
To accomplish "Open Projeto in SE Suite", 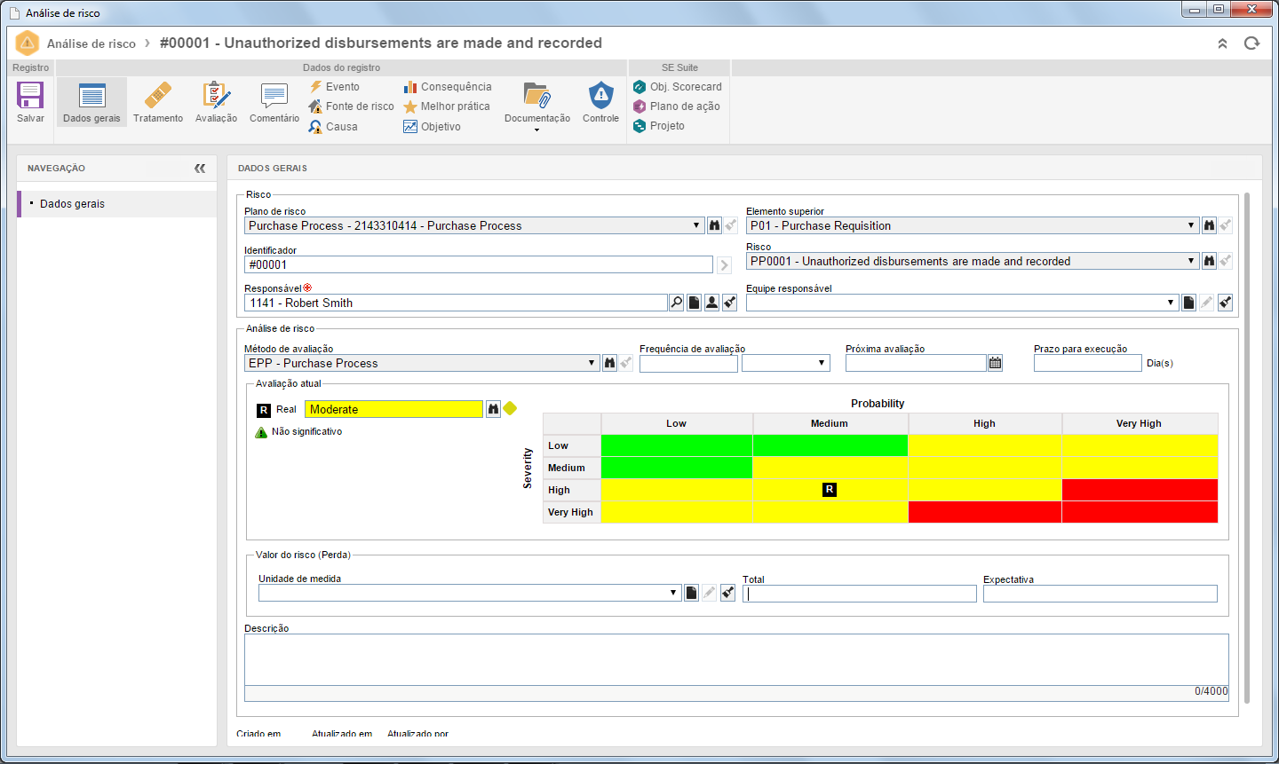I will 659,126.
